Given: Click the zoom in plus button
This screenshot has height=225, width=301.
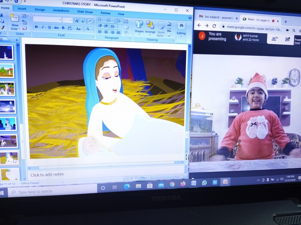Looking at the screenshot, I should tap(175, 176).
